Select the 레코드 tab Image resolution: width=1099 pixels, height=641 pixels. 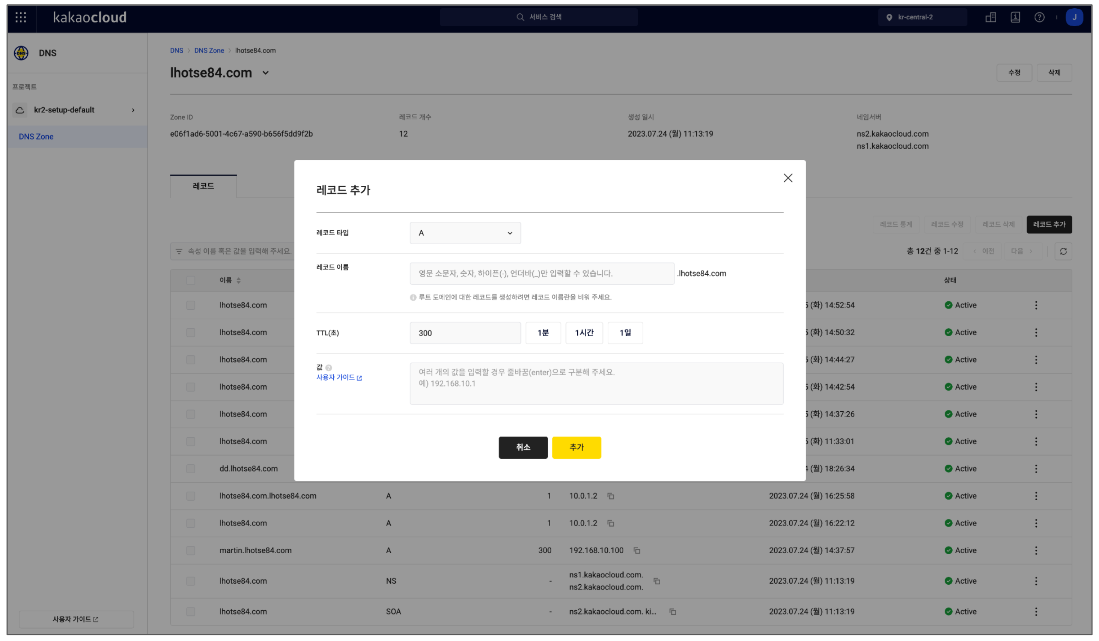click(203, 186)
